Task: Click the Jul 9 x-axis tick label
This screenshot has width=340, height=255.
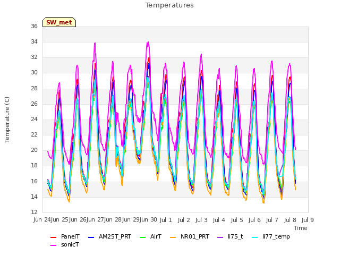Action: click(x=308, y=220)
